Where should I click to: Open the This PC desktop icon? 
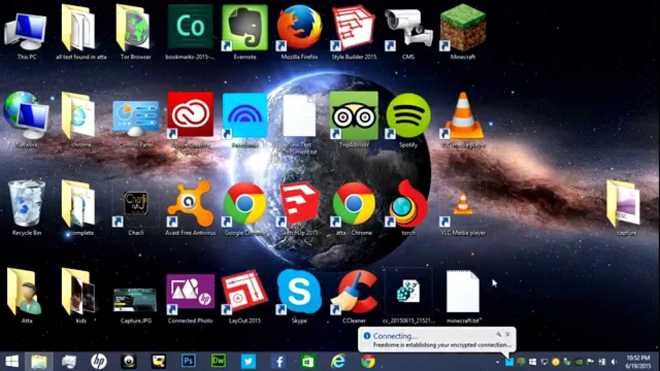(x=27, y=31)
